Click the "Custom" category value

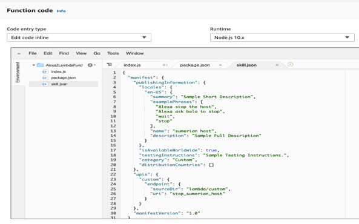pyautogui.click(x=183, y=160)
